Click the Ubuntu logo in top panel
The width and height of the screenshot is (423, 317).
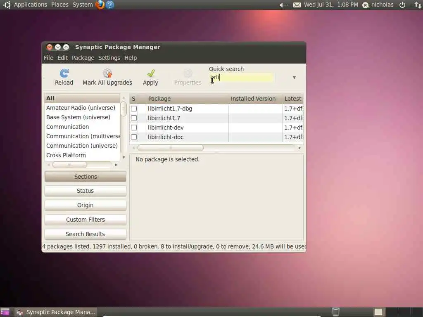pos(7,5)
